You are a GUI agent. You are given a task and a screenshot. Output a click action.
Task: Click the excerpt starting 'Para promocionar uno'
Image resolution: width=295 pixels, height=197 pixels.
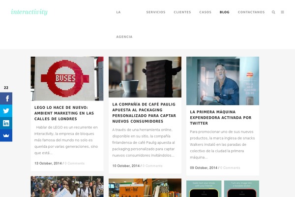point(222,144)
